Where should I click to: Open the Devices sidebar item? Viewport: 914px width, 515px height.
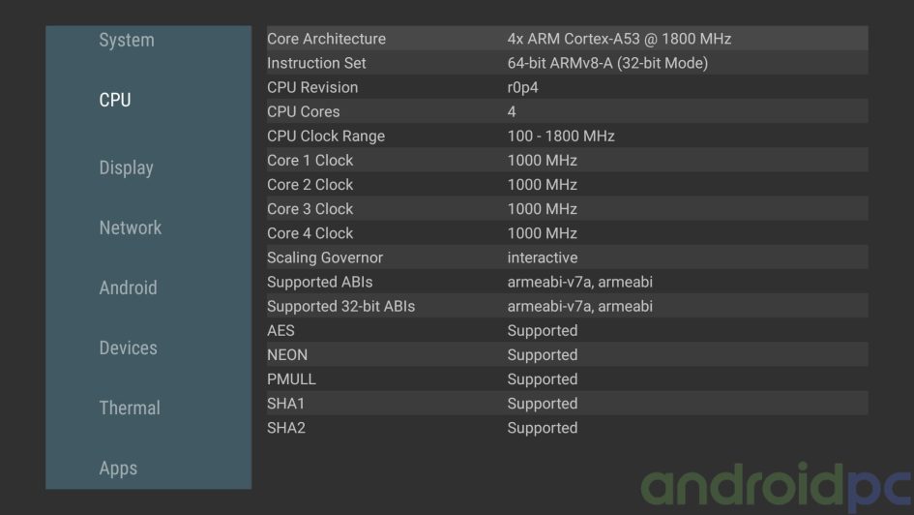click(x=128, y=348)
